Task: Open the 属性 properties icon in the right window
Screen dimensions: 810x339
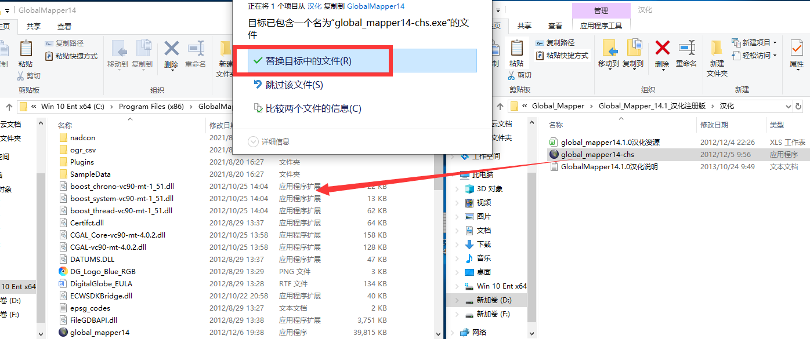Action: tap(796, 49)
